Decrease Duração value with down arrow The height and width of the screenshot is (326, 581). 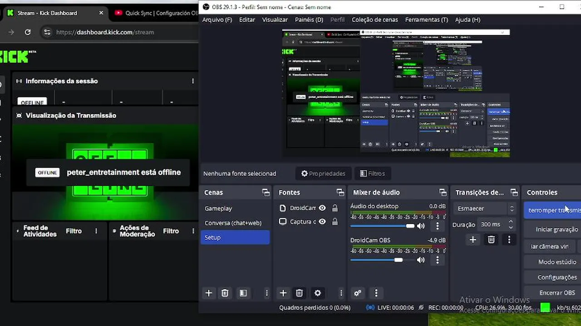[x=511, y=227]
